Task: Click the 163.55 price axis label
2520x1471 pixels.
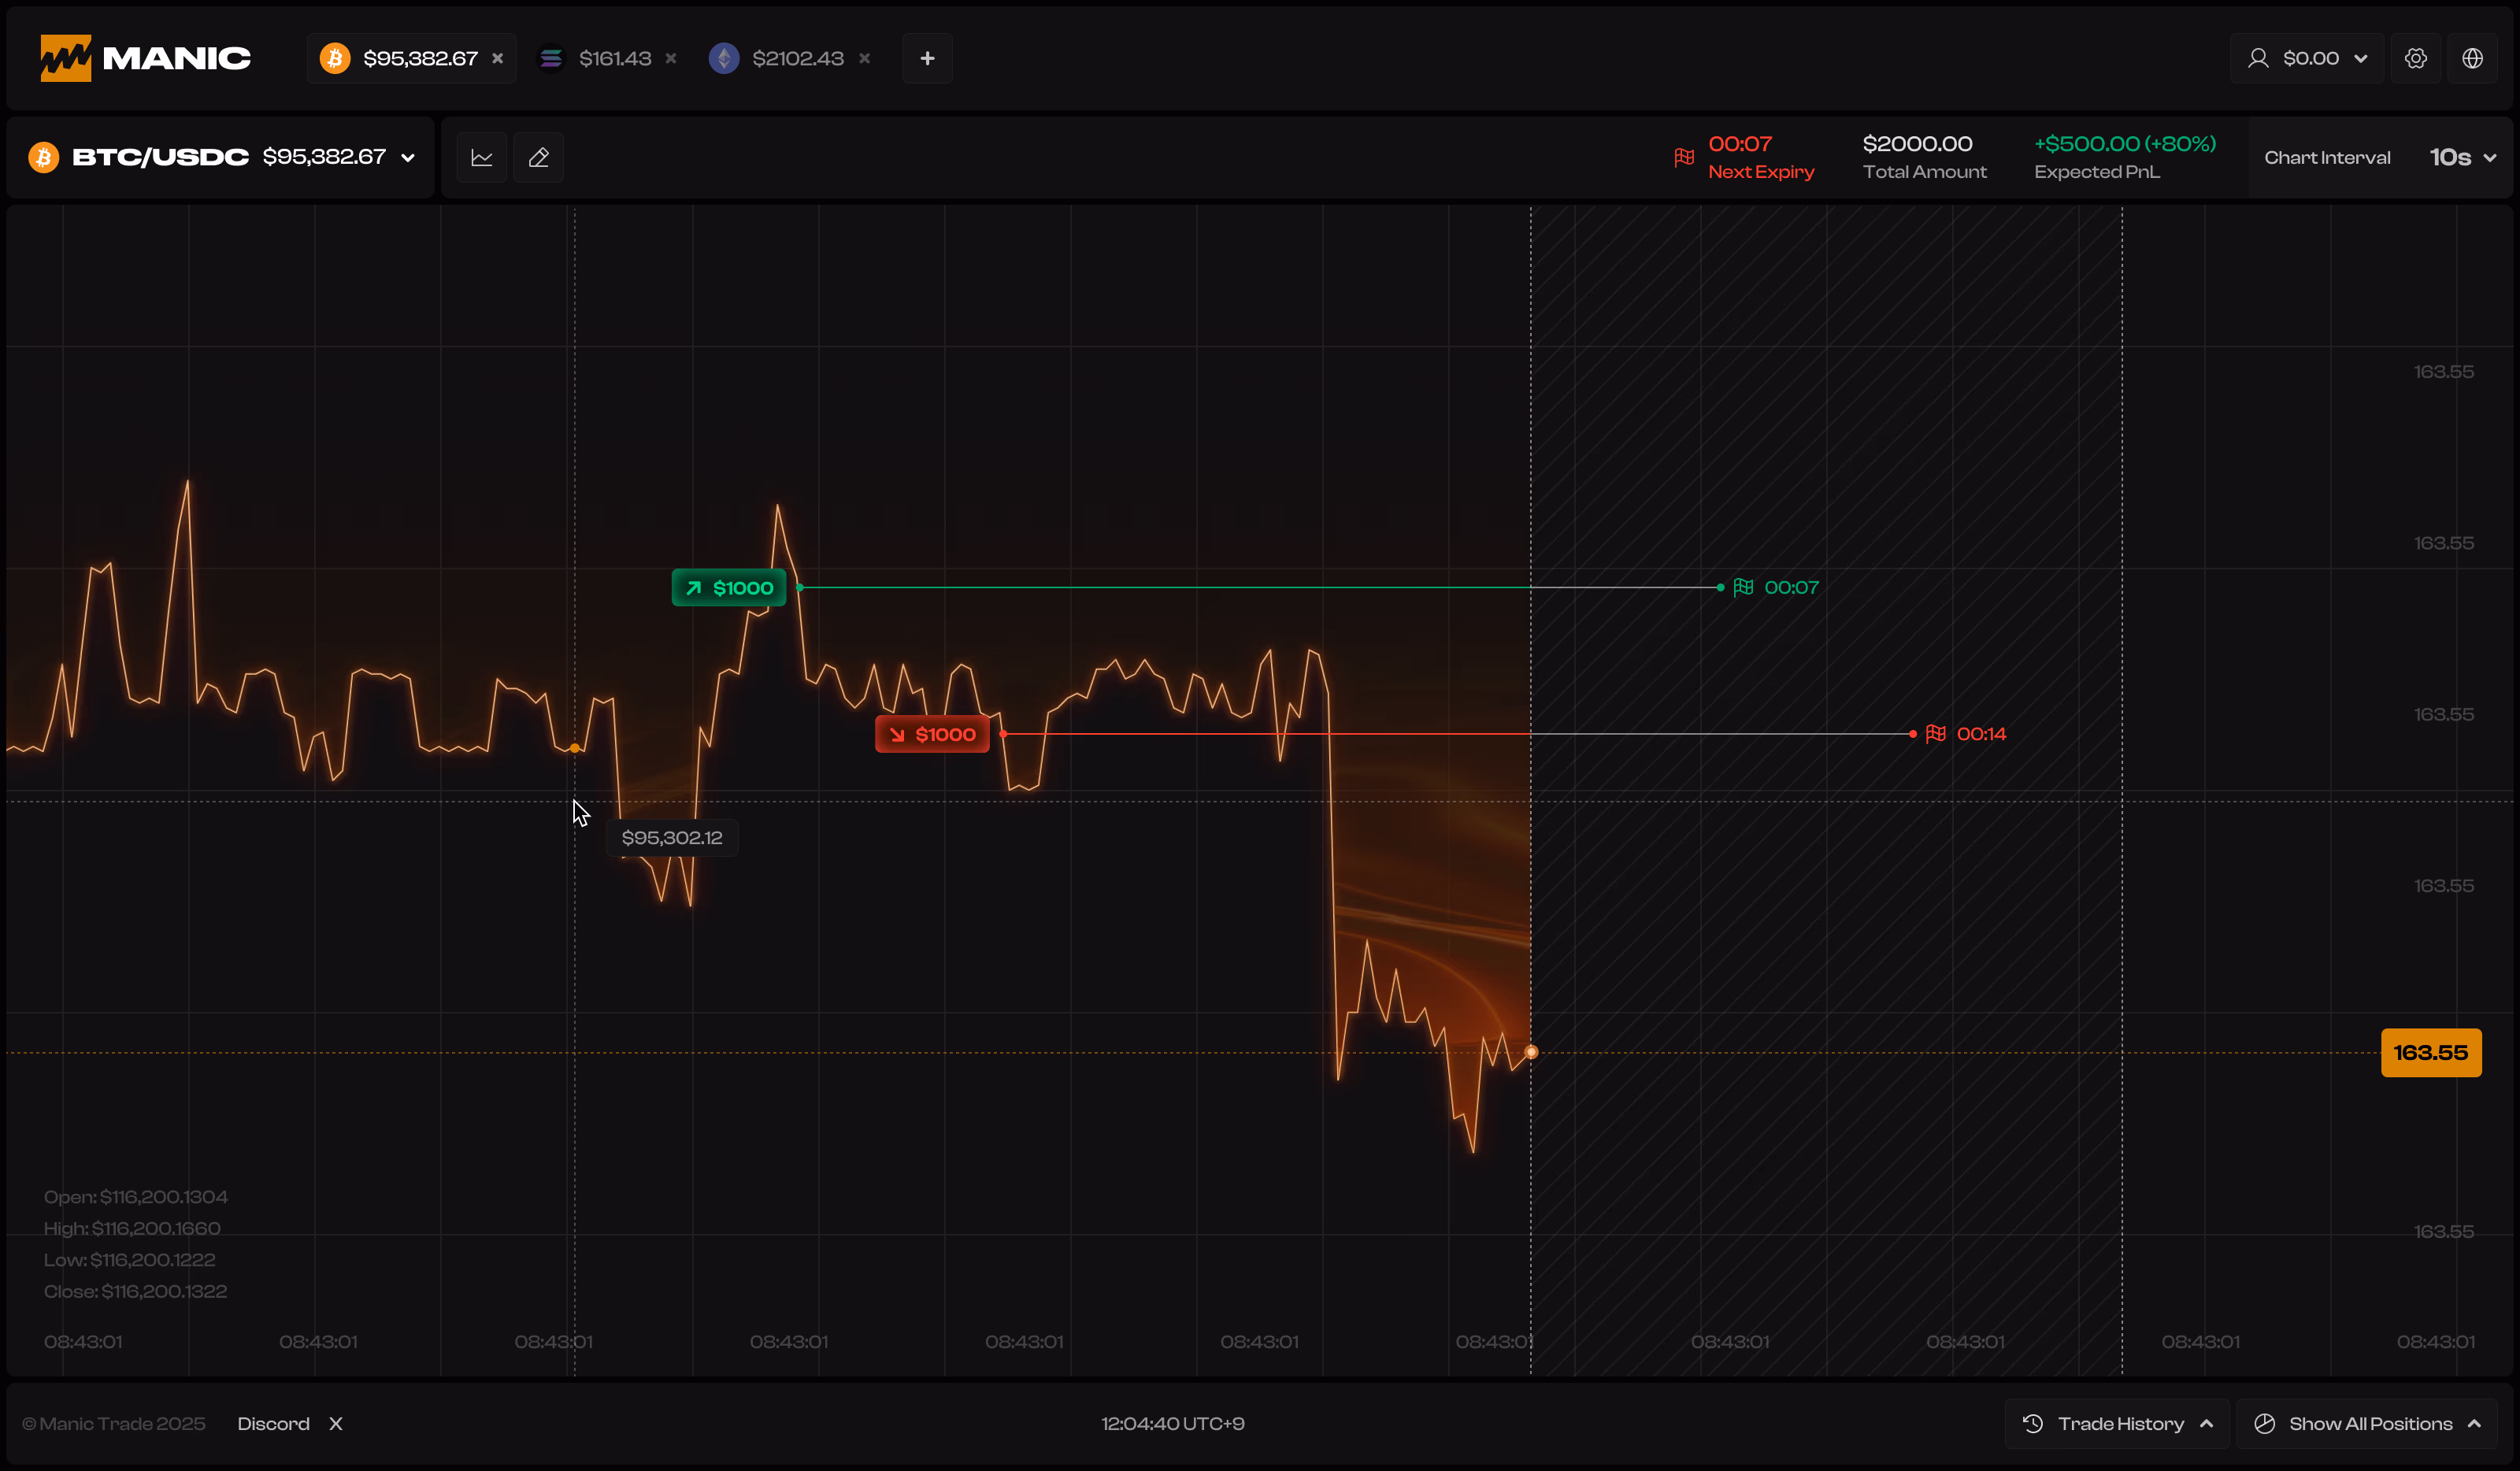Action: pyautogui.click(x=2432, y=1051)
